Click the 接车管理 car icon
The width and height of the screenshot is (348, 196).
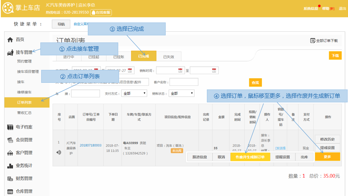(10, 52)
